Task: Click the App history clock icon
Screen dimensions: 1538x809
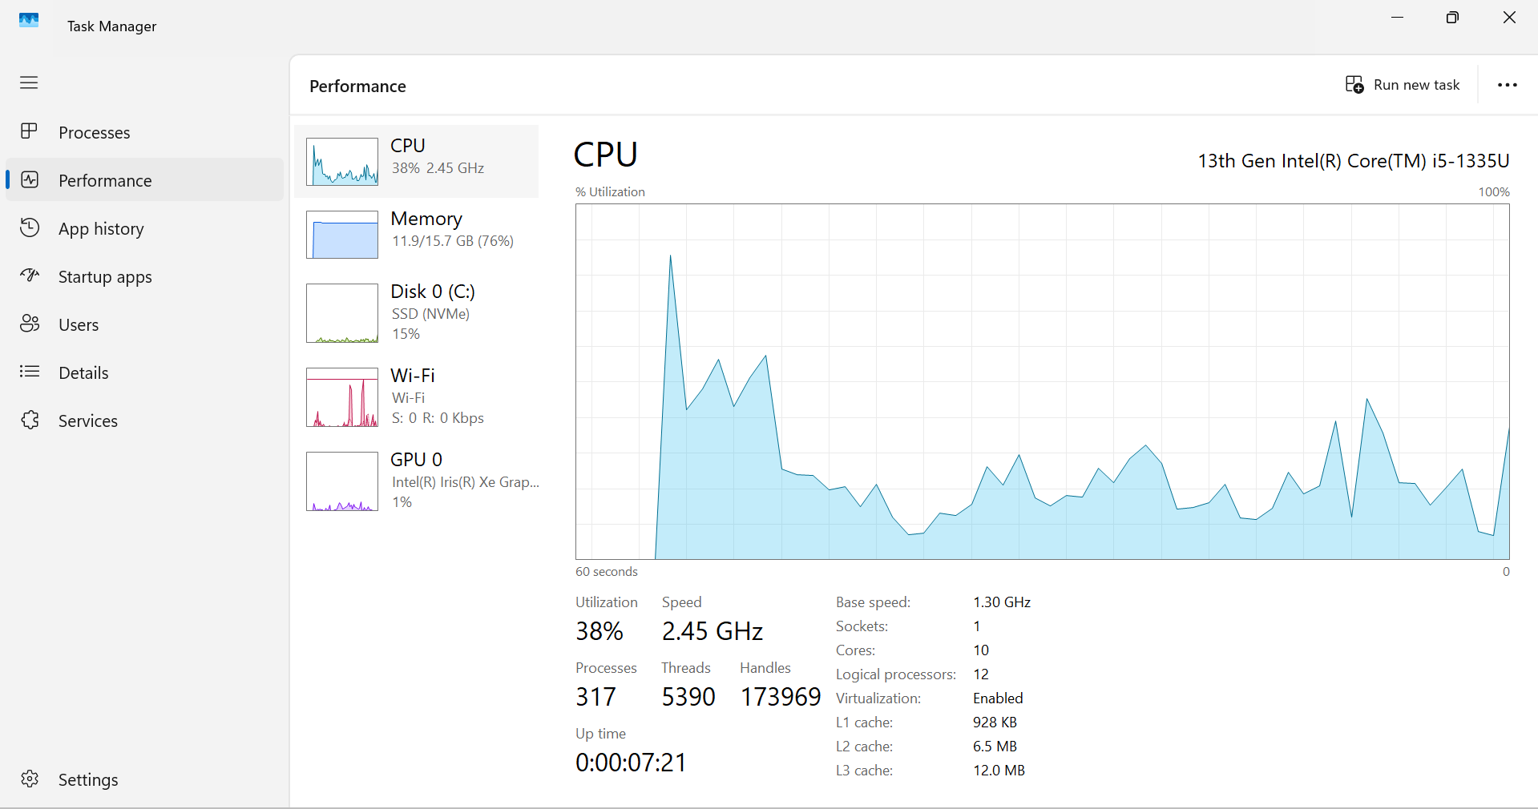Action: 30,227
